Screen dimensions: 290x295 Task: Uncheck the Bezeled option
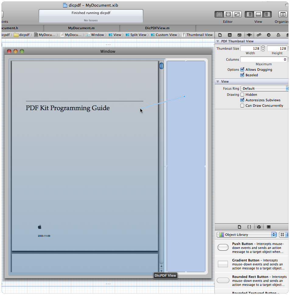pyautogui.click(x=242, y=75)
